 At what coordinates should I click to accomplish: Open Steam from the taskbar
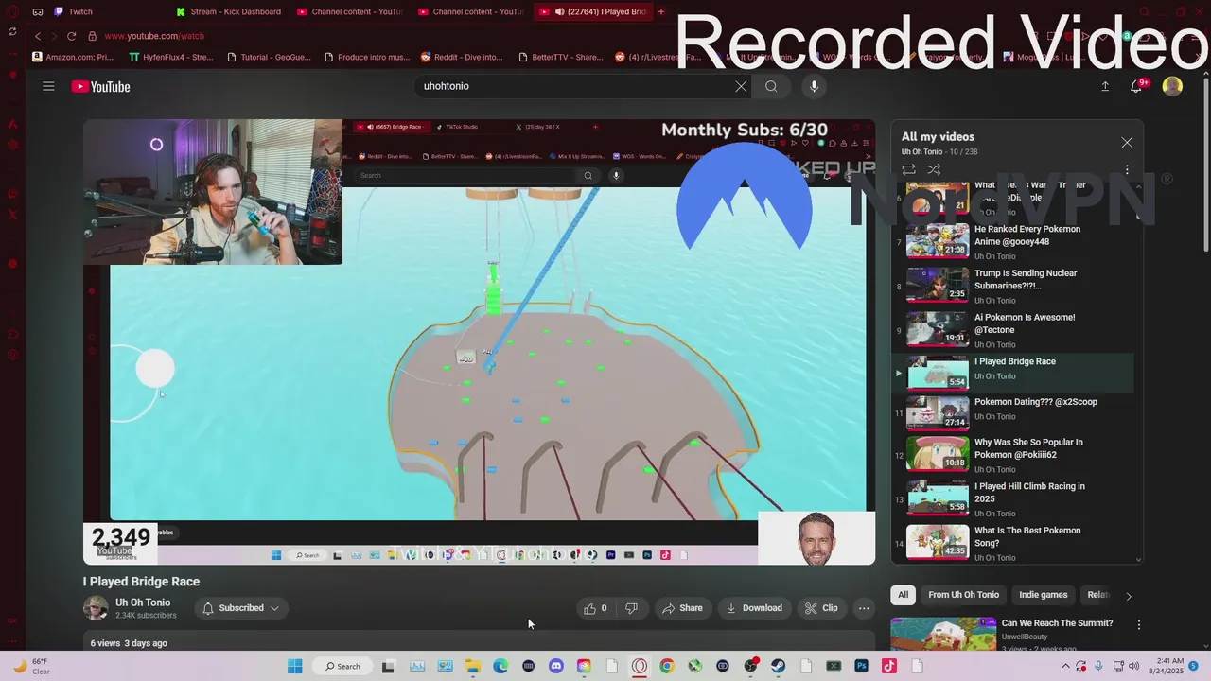coord(779,666)
